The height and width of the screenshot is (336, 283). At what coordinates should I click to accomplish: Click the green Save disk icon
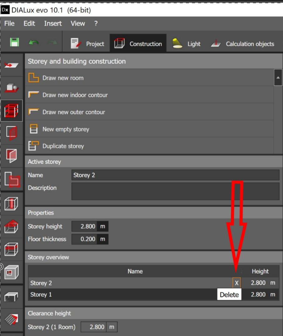14,42
